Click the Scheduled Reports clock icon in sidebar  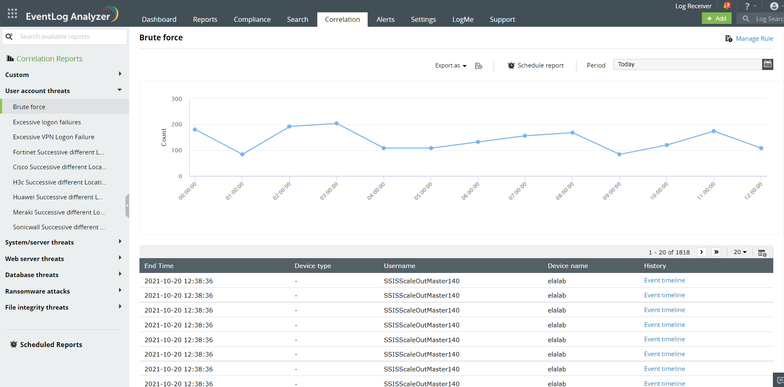coord(14,344)
